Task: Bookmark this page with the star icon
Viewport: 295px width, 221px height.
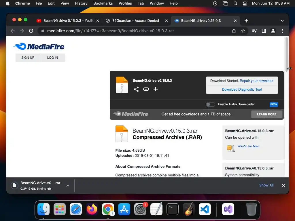Action: tap(243, 31)
